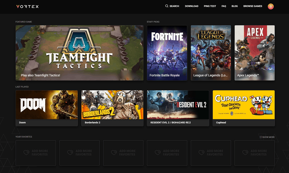Image resolution: width=289 pixels, height=173 pixels.
Task: Click the search magnifier icon
Action: [x=167, y=6]
